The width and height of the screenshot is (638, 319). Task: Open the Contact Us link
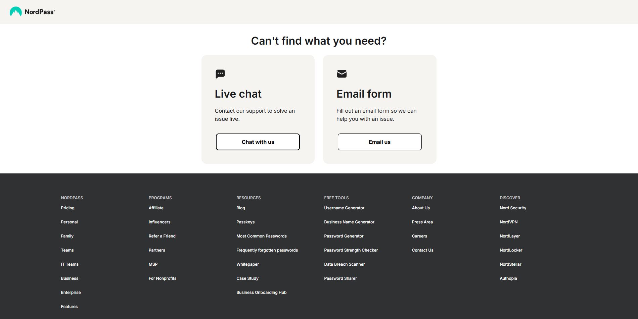[x=423, y=250]
